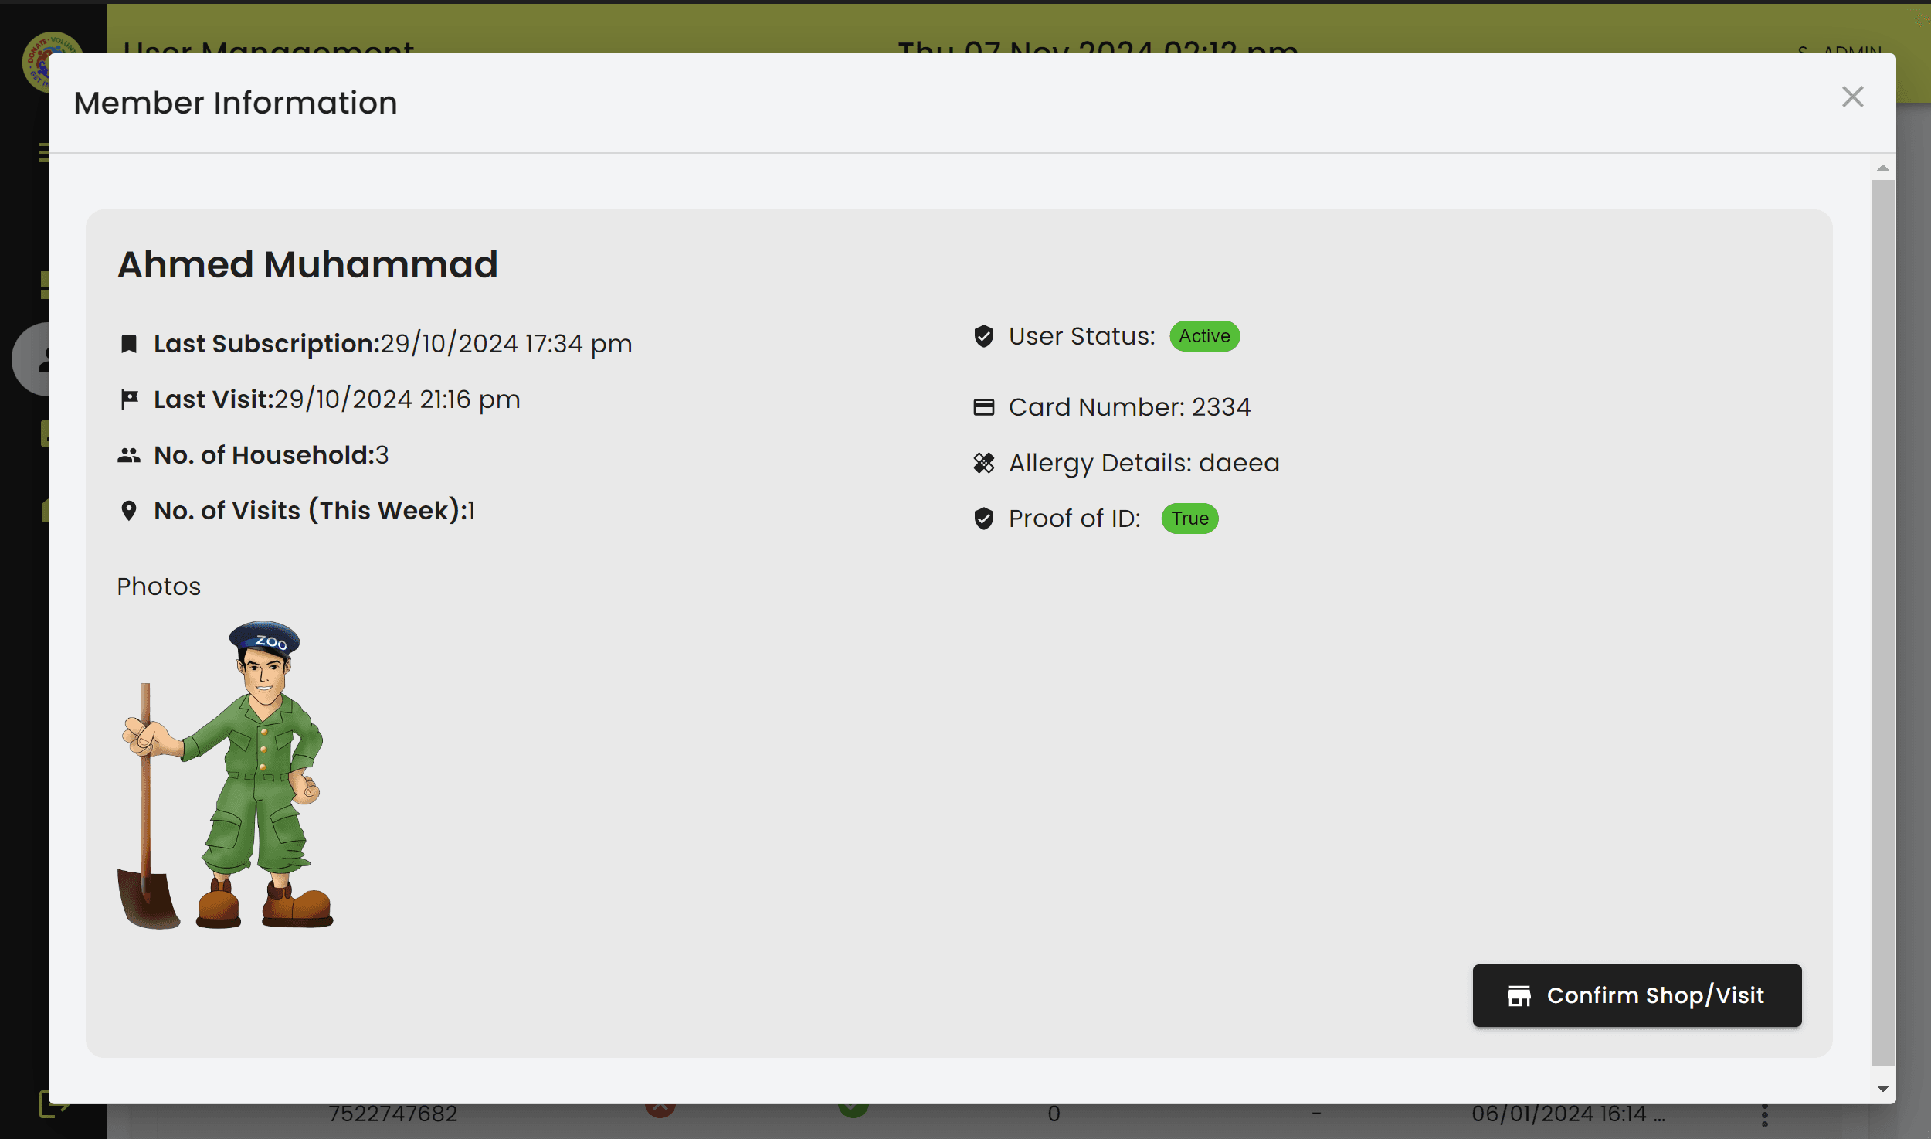Viewport: 1931px width, 1139px height.
Task: Click the shield icon next to User Status
Action: point(983,336)
